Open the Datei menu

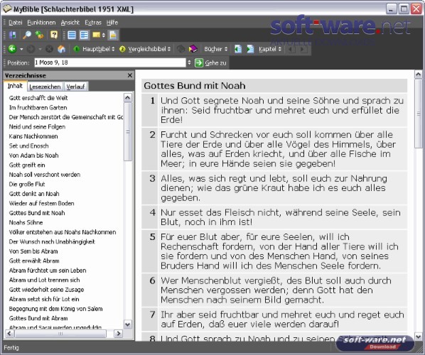coord(16,23)
